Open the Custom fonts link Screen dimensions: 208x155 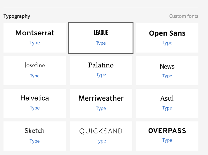click(x=184, y=16)
